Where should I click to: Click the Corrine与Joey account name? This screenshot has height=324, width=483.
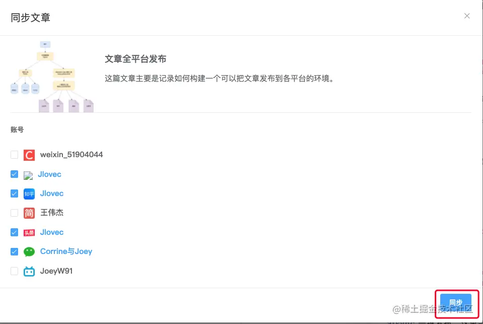[x=66, y=251]
